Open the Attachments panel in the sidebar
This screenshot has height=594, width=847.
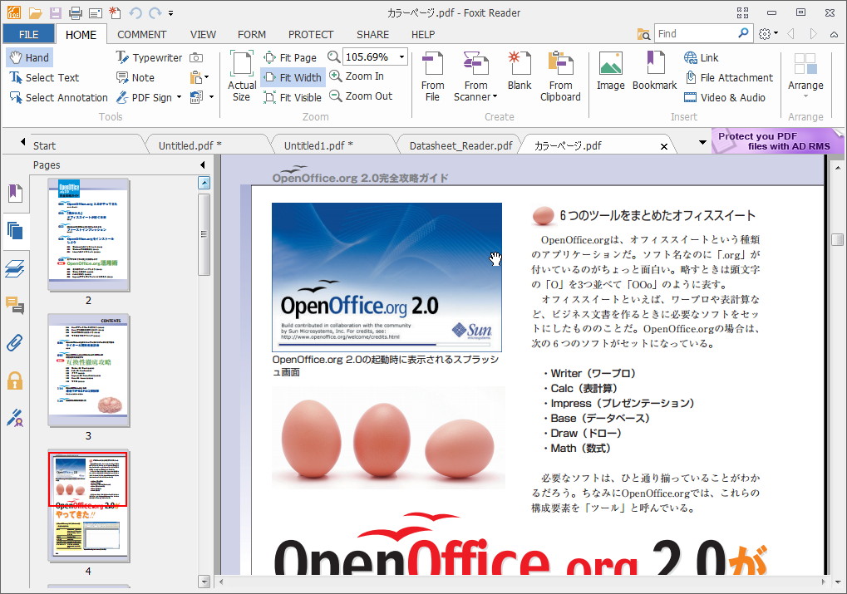[x=17, y=342]
